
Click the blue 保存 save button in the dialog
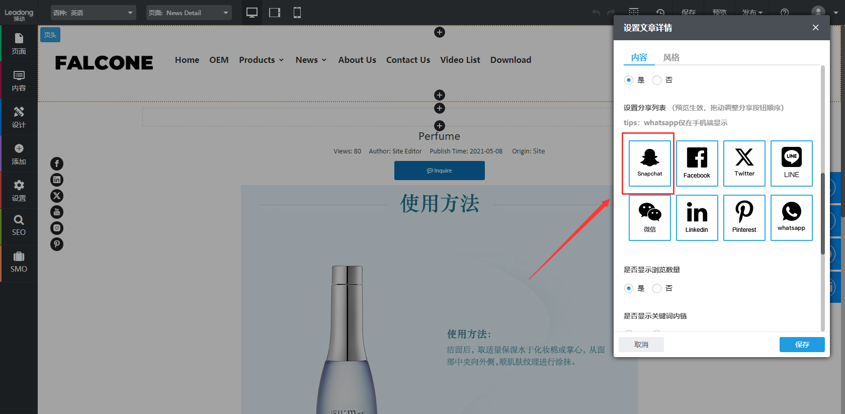point(802,345)
